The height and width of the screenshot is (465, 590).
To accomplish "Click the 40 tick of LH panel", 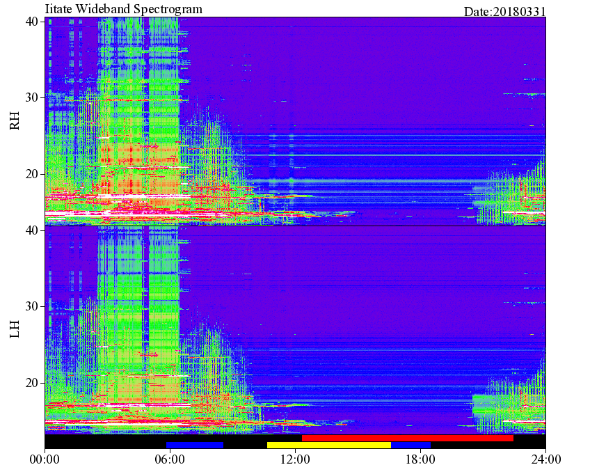I will [31, 230].
